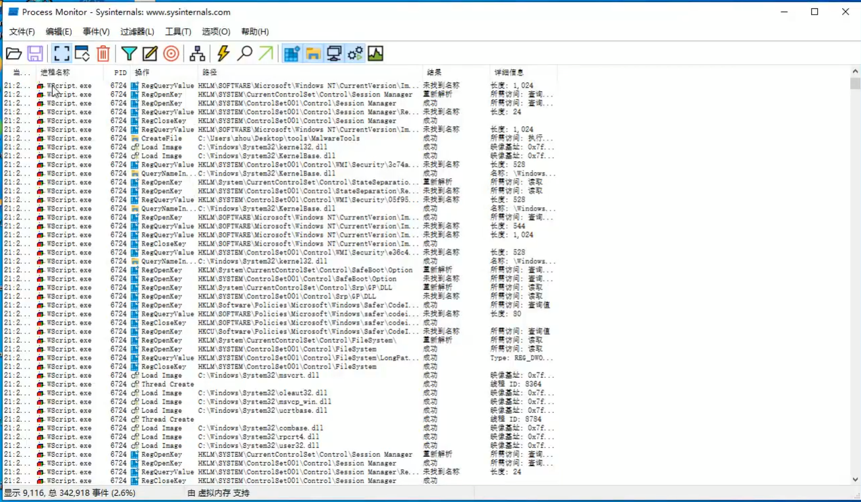
Task: Click the vertical scrollbar thumb
Action: (x=855, y=84)
